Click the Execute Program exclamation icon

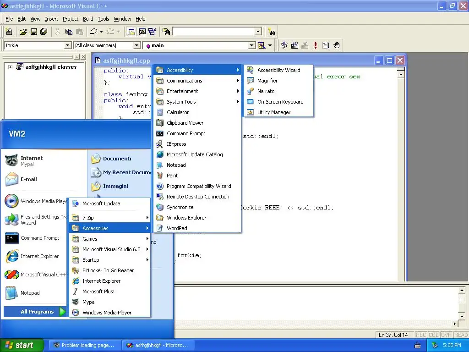(x=315, y=45)
